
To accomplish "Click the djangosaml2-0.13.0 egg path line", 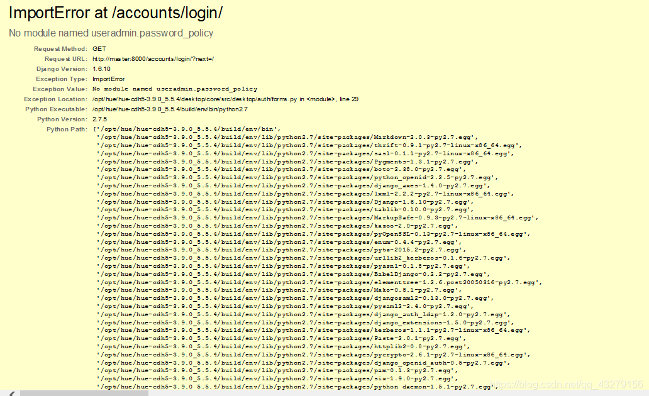I will (x=295, y=298).
